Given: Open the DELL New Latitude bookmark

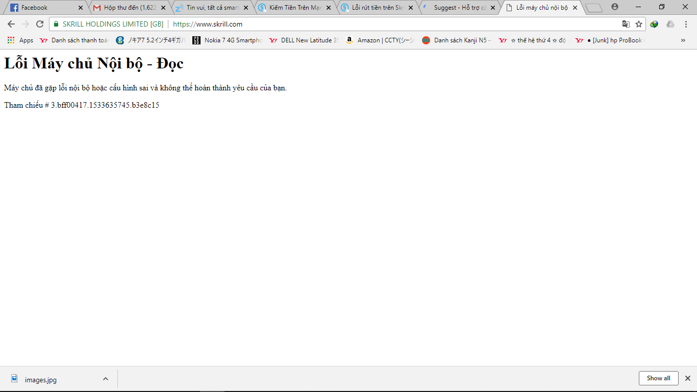Looking at the screenshot, I should pyautogui.click(x=304, y=40).
